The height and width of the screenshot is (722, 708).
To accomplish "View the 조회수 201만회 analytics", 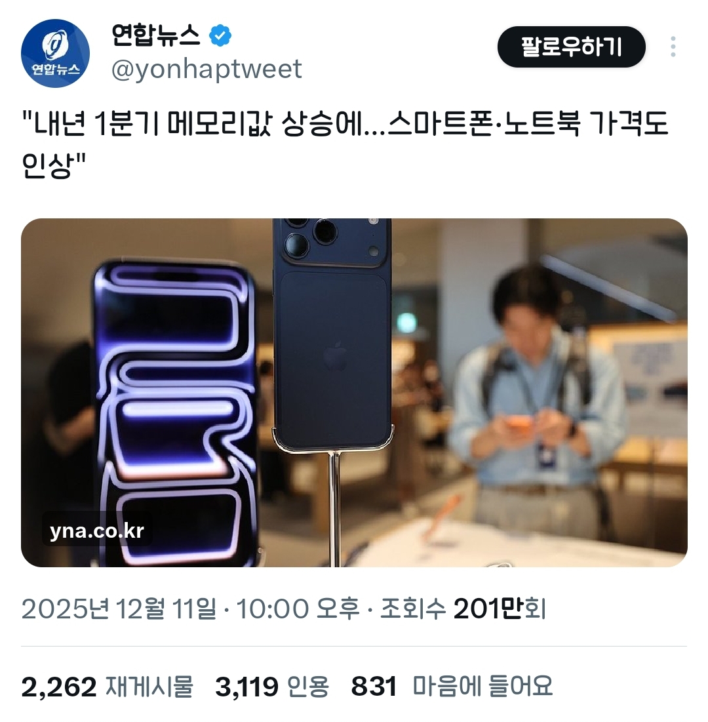I will pyautogui.click(x=463, y=609).
